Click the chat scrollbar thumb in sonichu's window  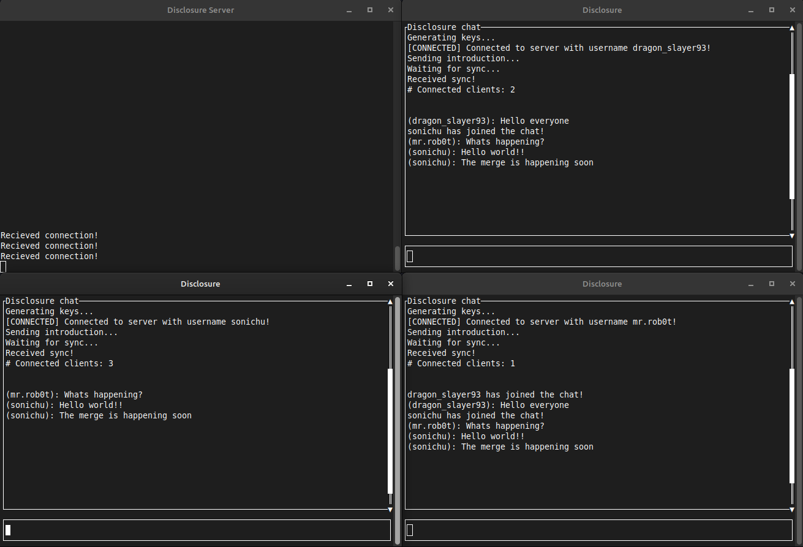(x=390, y=431)
